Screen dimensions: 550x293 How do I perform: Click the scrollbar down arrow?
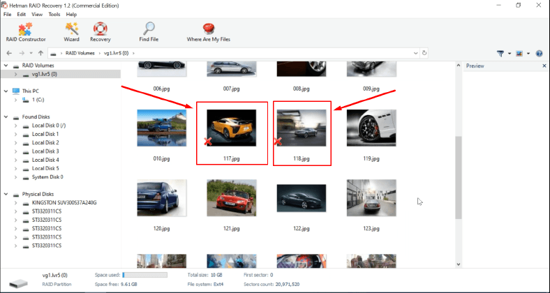458,264
